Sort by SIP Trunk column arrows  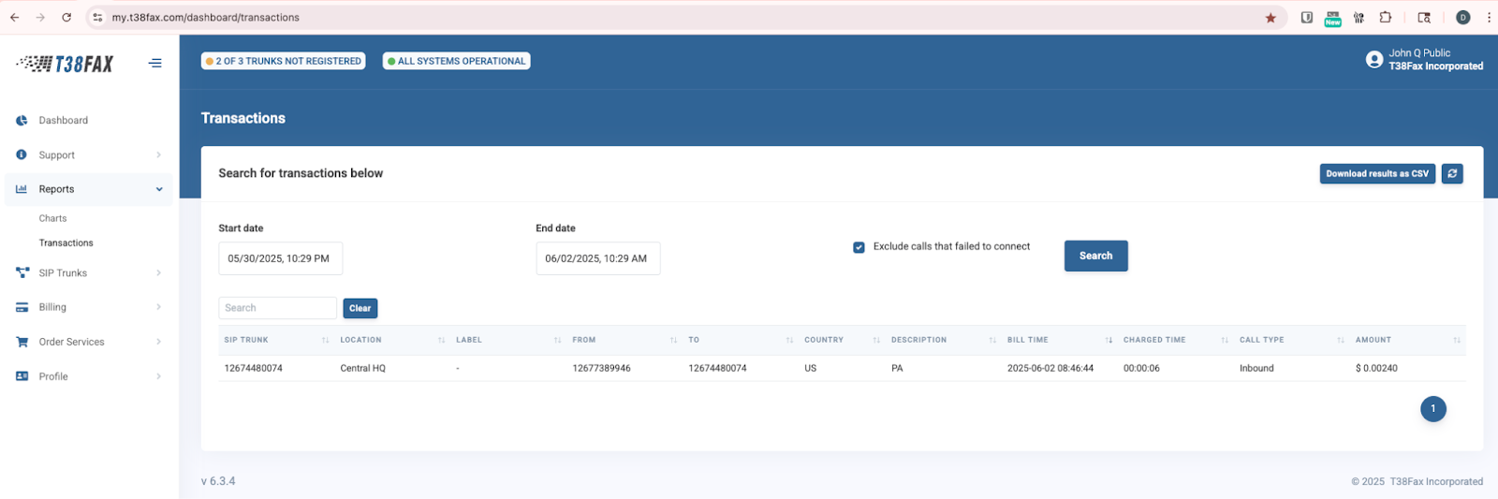(x=325, y=340)
